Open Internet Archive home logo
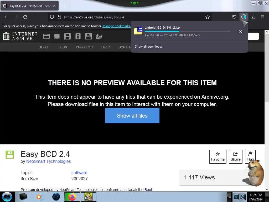The image size is (269, 202). (x=20, y=36)
